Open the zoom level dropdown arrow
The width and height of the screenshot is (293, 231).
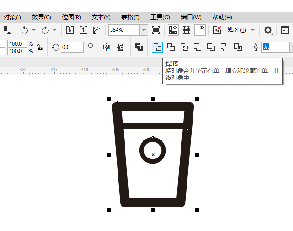click(x=143, y=30)
